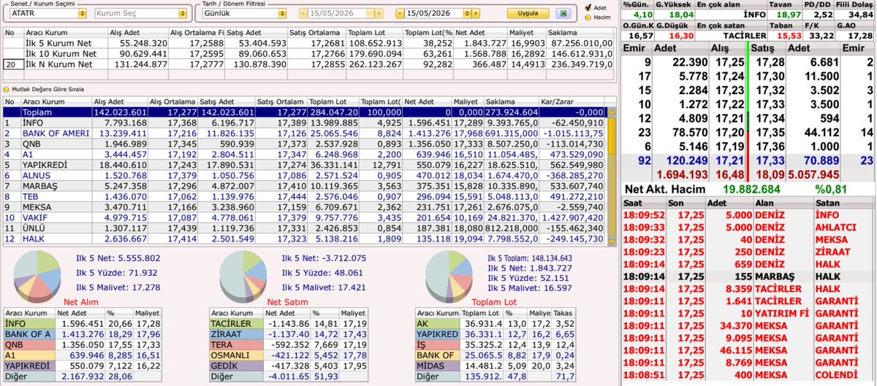
Task: Click QNB red swatch in Net Alım table
Action: (29, 343)
